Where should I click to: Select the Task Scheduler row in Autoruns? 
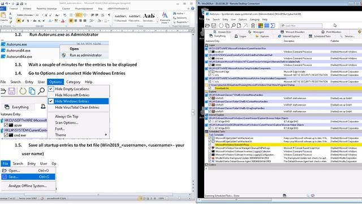283,135
